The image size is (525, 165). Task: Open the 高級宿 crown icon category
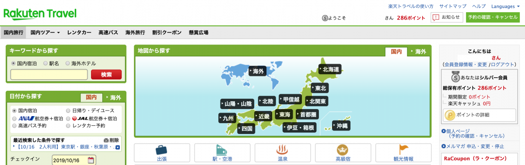tap(343, 152)
